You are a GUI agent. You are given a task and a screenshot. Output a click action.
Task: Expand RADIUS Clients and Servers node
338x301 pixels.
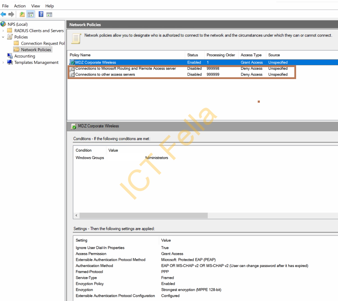coord(3,31)
